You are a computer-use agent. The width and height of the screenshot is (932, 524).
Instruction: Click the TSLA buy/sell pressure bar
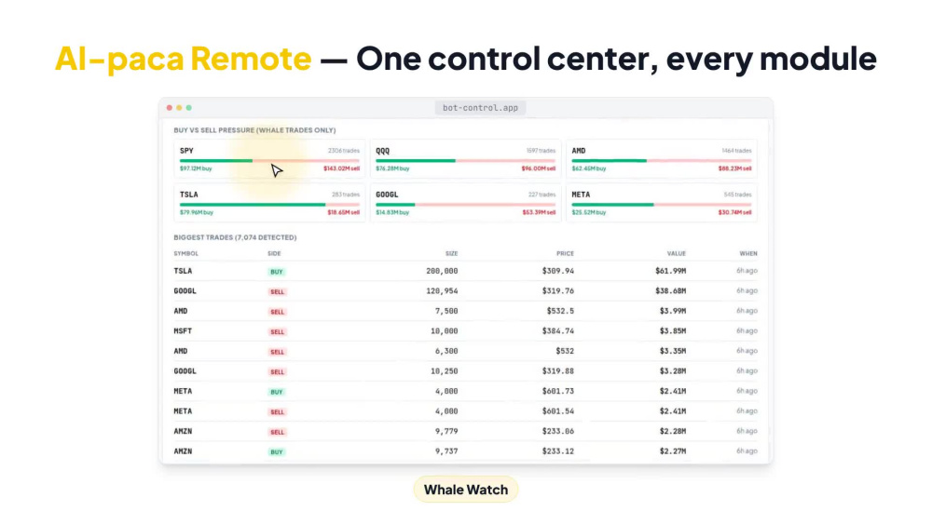point(269,205)
